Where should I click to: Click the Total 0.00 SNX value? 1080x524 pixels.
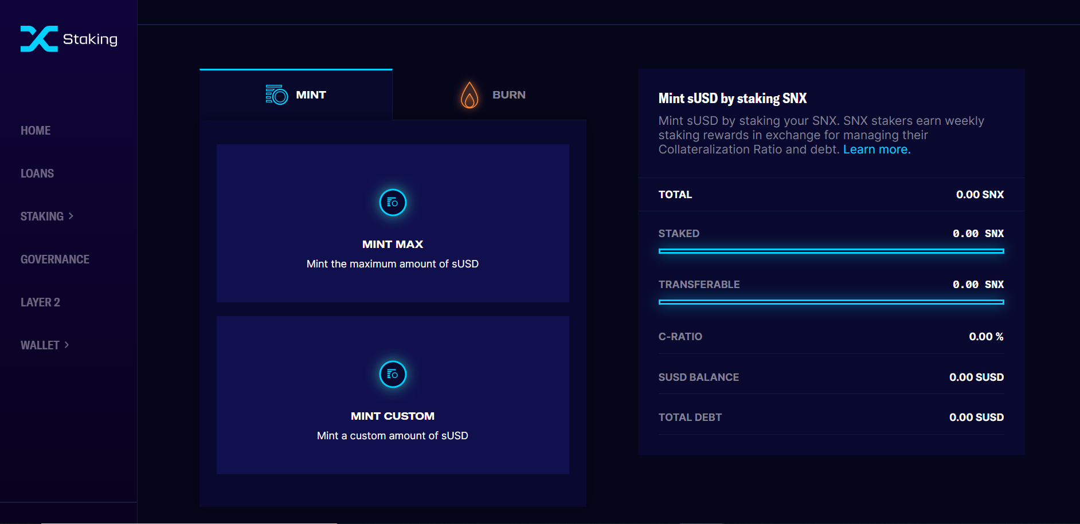click(x=980, y=195)
